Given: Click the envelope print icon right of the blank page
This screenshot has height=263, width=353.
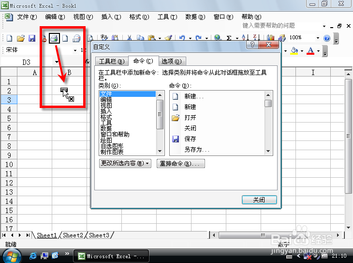Looking at the screenshot, I should pyautogui.click(x=76, y=38).
